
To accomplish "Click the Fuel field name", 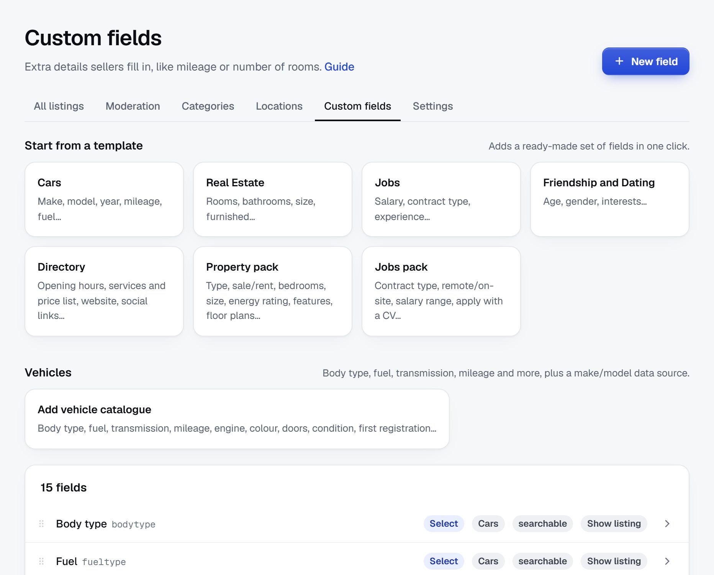I will [x=67, y=561].
